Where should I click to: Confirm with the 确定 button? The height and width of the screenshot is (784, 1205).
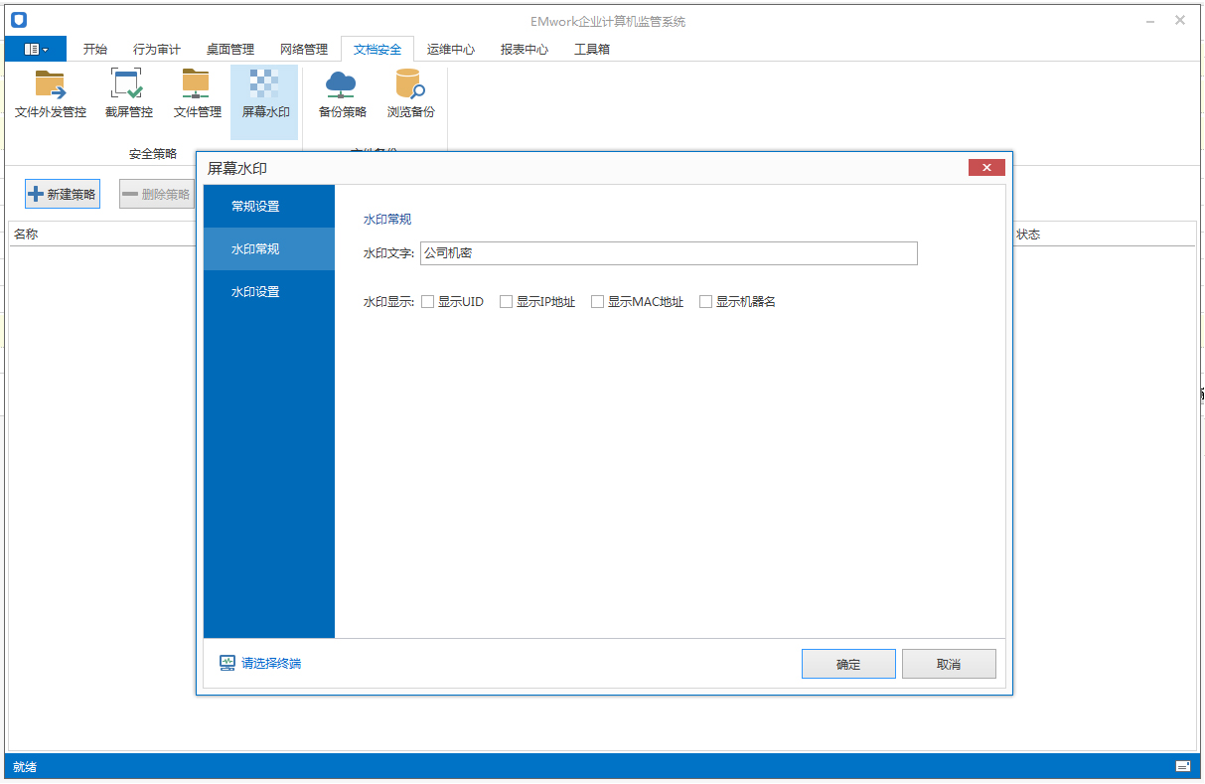click(x=848, y=665)
